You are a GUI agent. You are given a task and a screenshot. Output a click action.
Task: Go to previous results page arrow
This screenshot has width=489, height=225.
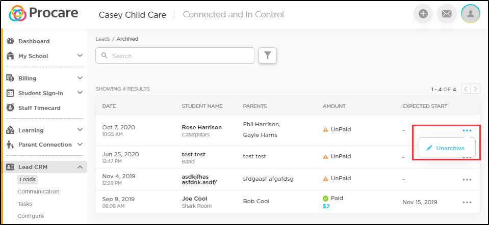click(x=466, y=89)
